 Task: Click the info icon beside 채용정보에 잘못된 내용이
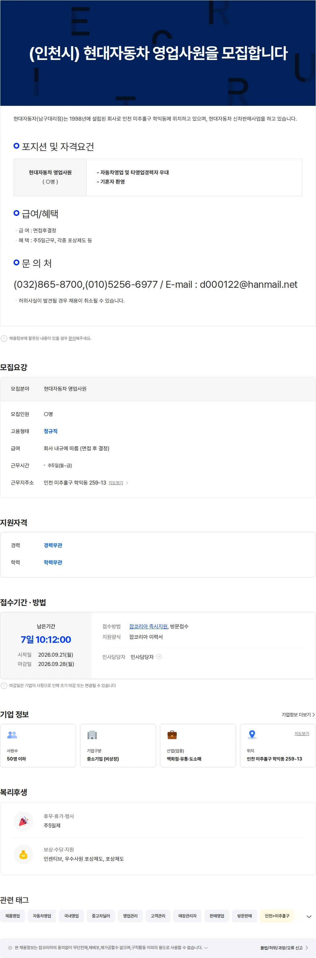tap(4, 339)
